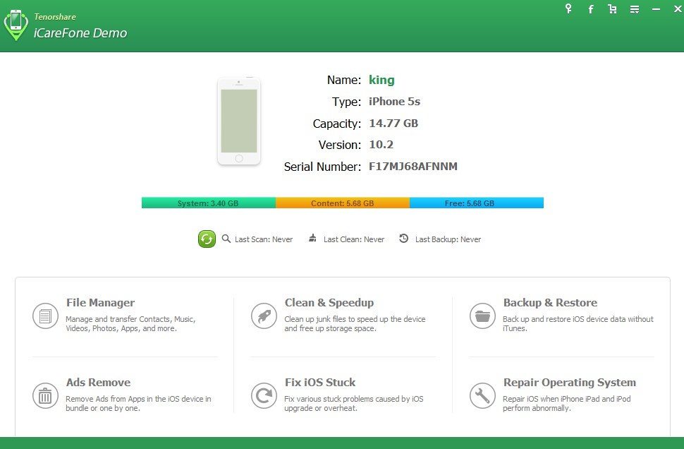Viewport: 684px width, 449px height.
Task: Click the Ads Remove trash can icon
Action: coord(45,396)
